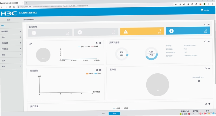This screenshot has width=216, height=116.
Task: Click the green shield extension icon
Action: pyautogui.click(x=204, y=4)
